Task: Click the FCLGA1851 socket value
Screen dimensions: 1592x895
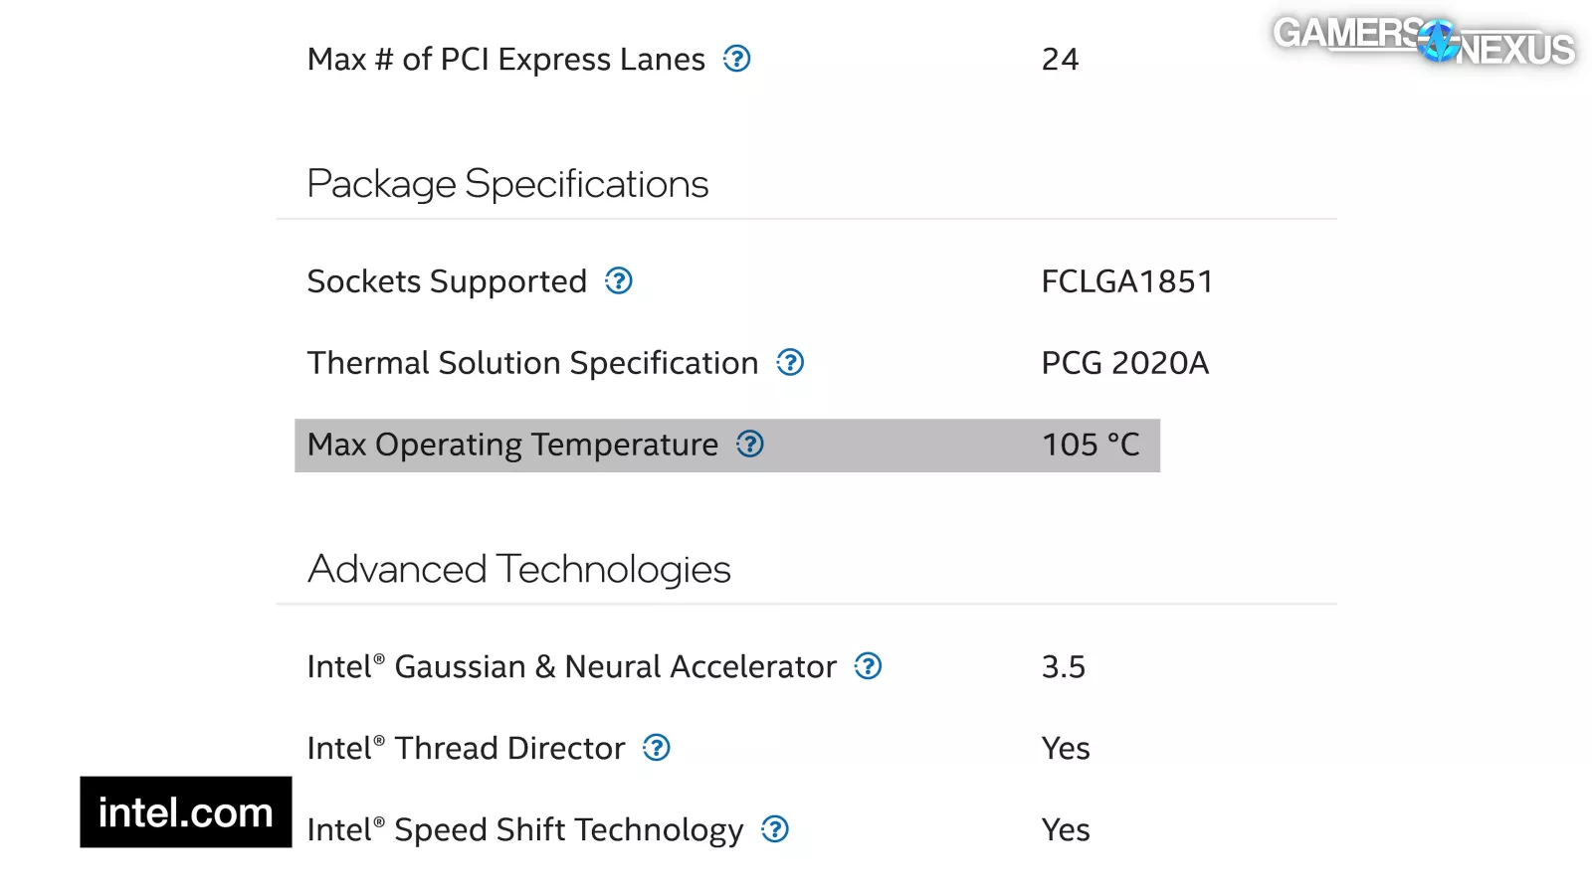Action: 1126,281
